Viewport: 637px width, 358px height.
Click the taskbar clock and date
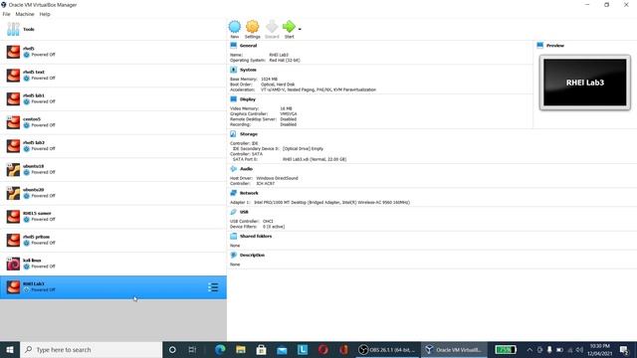[x=600, y=349]
